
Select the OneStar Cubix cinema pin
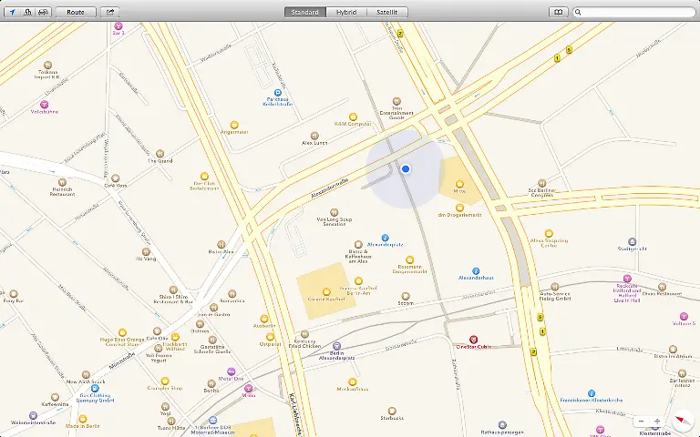[x=474, y=340]
